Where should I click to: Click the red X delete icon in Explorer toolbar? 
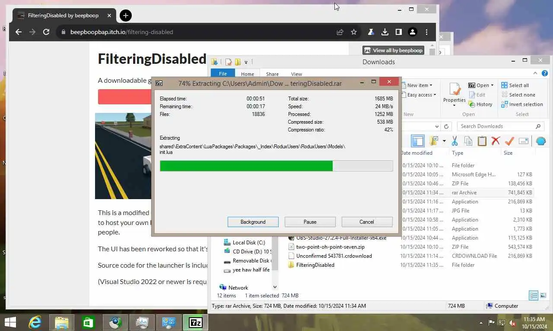[x=496, y=141]
